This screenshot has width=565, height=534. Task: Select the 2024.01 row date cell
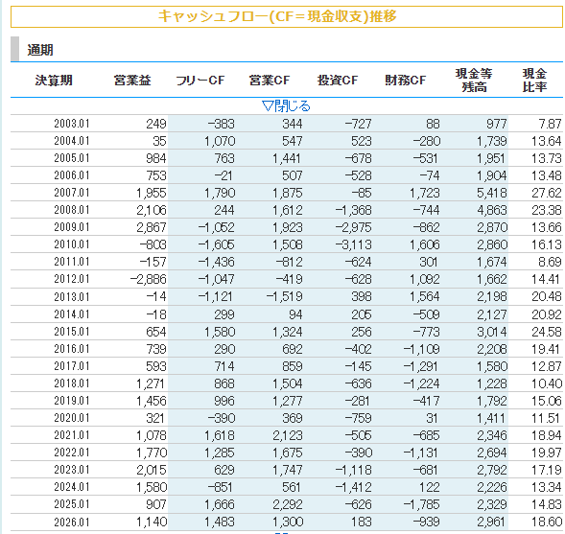(x=71, y=487)
